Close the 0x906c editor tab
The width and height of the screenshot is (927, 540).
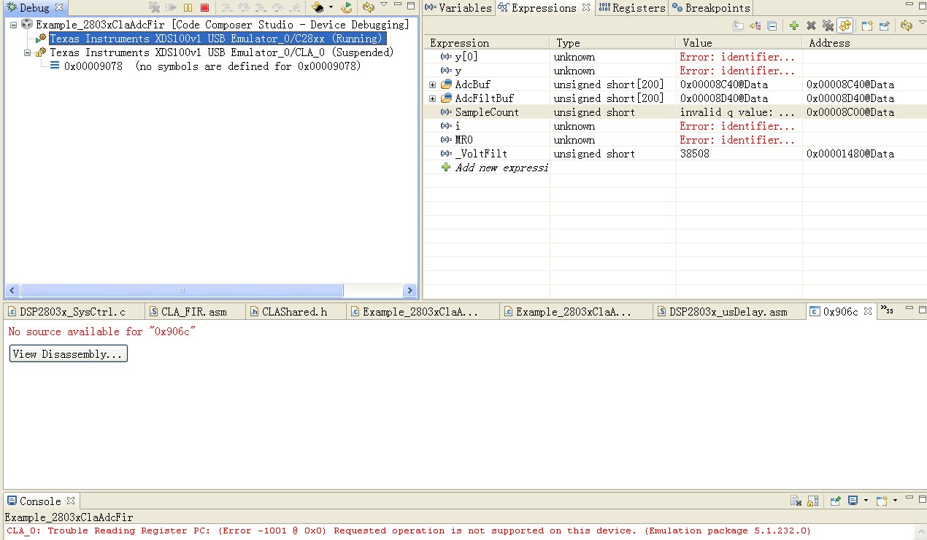click(x=868, y=311)
